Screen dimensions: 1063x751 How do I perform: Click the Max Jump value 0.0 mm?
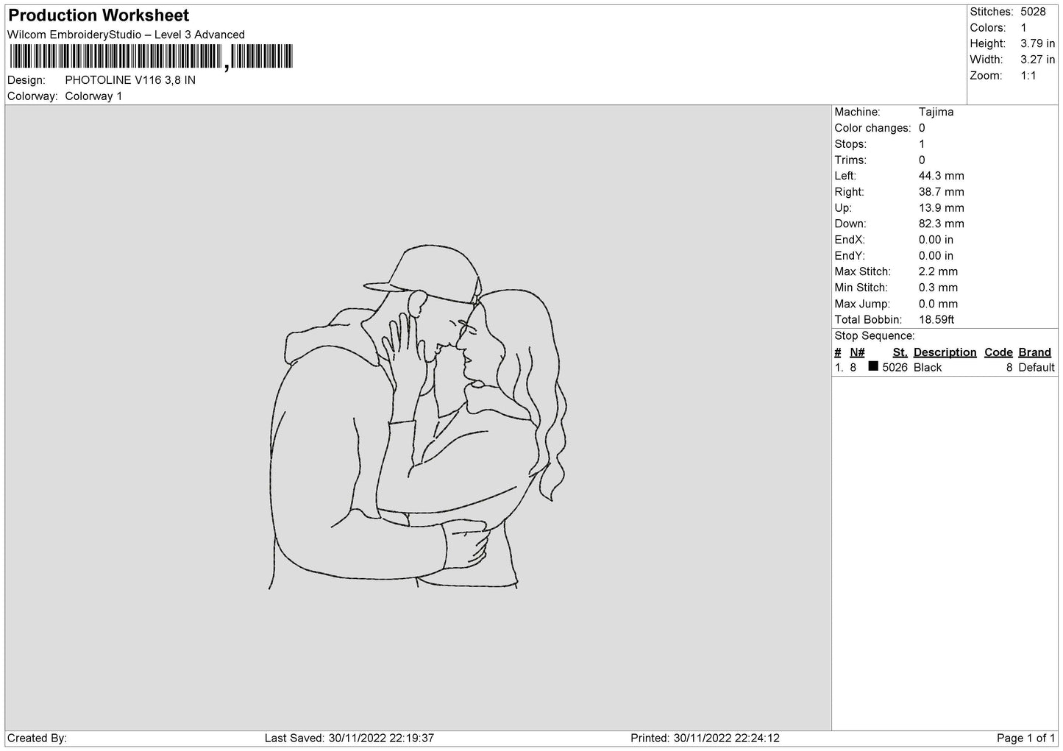click(938, 304)
